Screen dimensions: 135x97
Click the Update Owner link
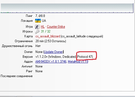pos(53,52)
